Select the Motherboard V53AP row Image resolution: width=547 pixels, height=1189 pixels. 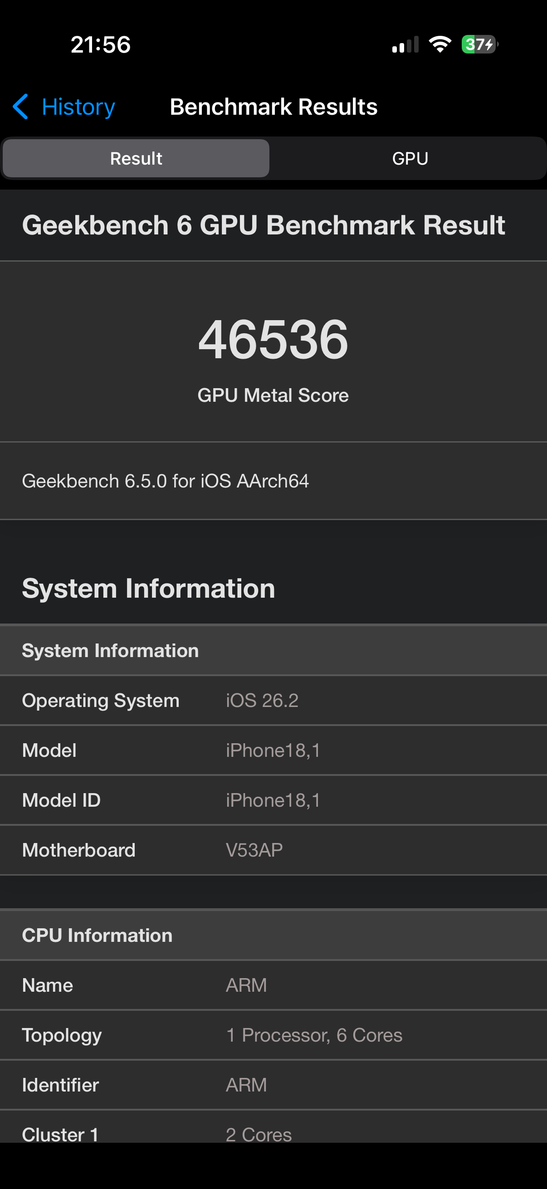(273, 850)
